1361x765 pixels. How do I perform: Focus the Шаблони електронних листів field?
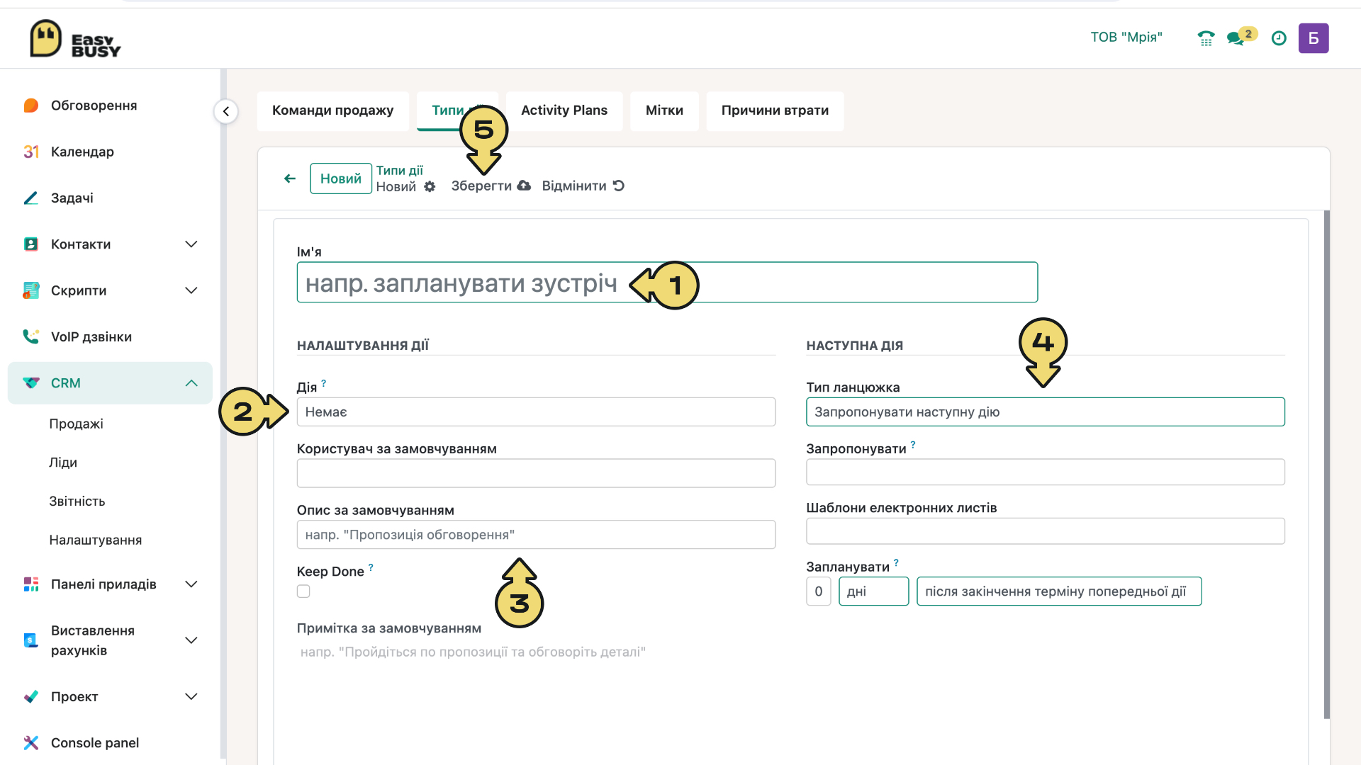pos(1046,531)
